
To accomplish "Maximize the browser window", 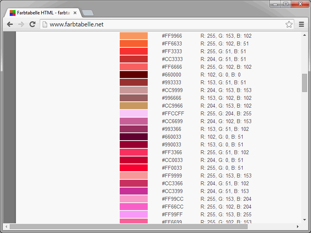I will [286, 4].
